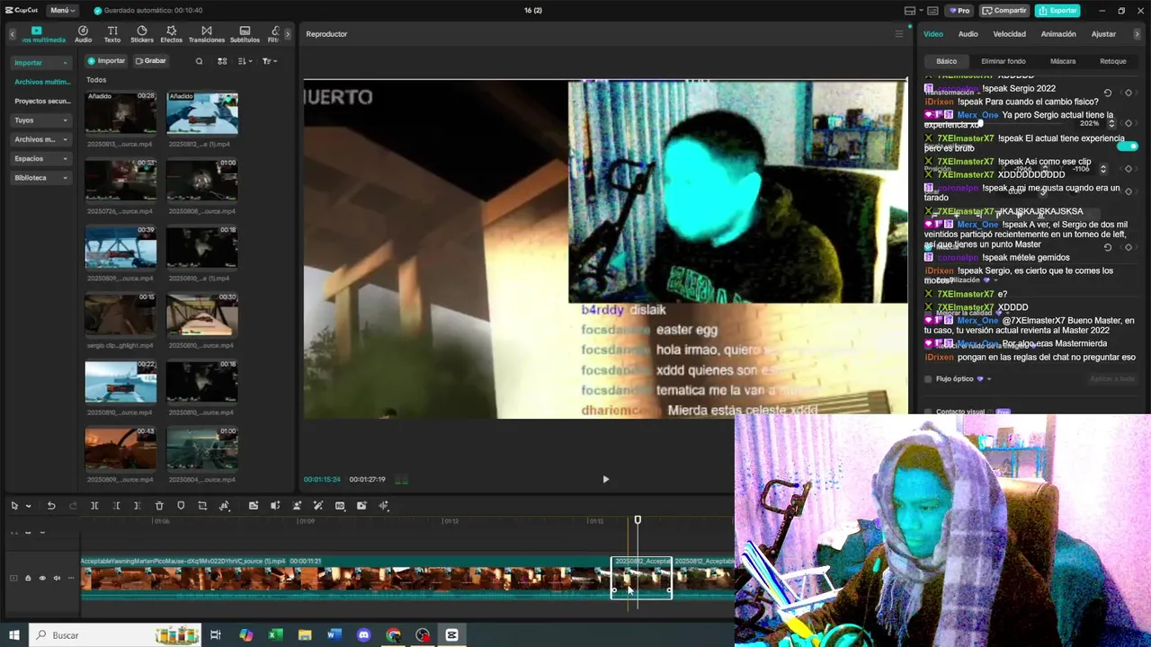The image size is (1151, 647).
Task: Toggle main track cover button
Action: [13, 578]
